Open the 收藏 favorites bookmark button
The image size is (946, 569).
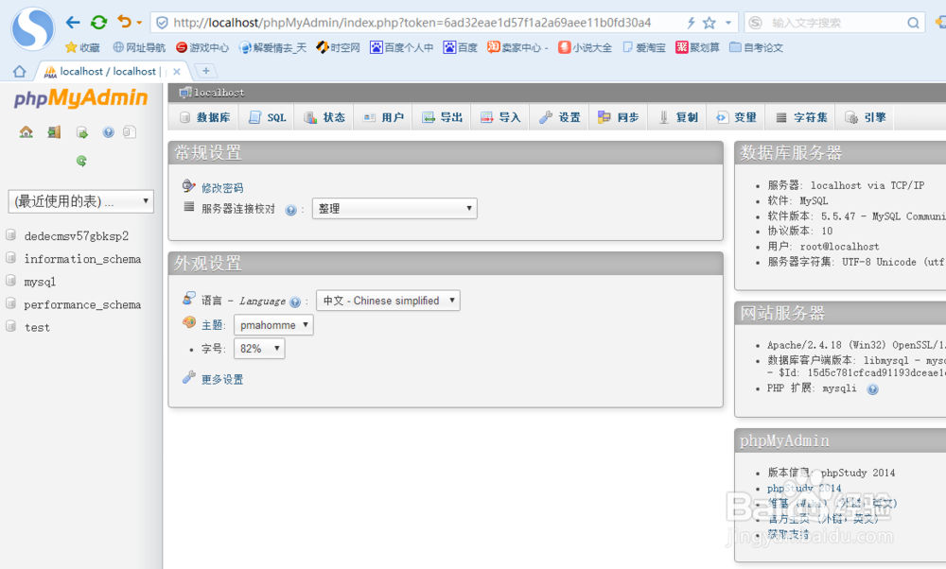tap(82, 47)
